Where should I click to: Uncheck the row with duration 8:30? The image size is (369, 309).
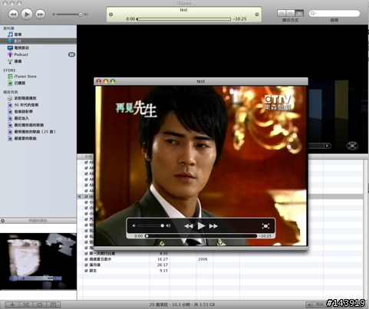[x=86, y=254]
